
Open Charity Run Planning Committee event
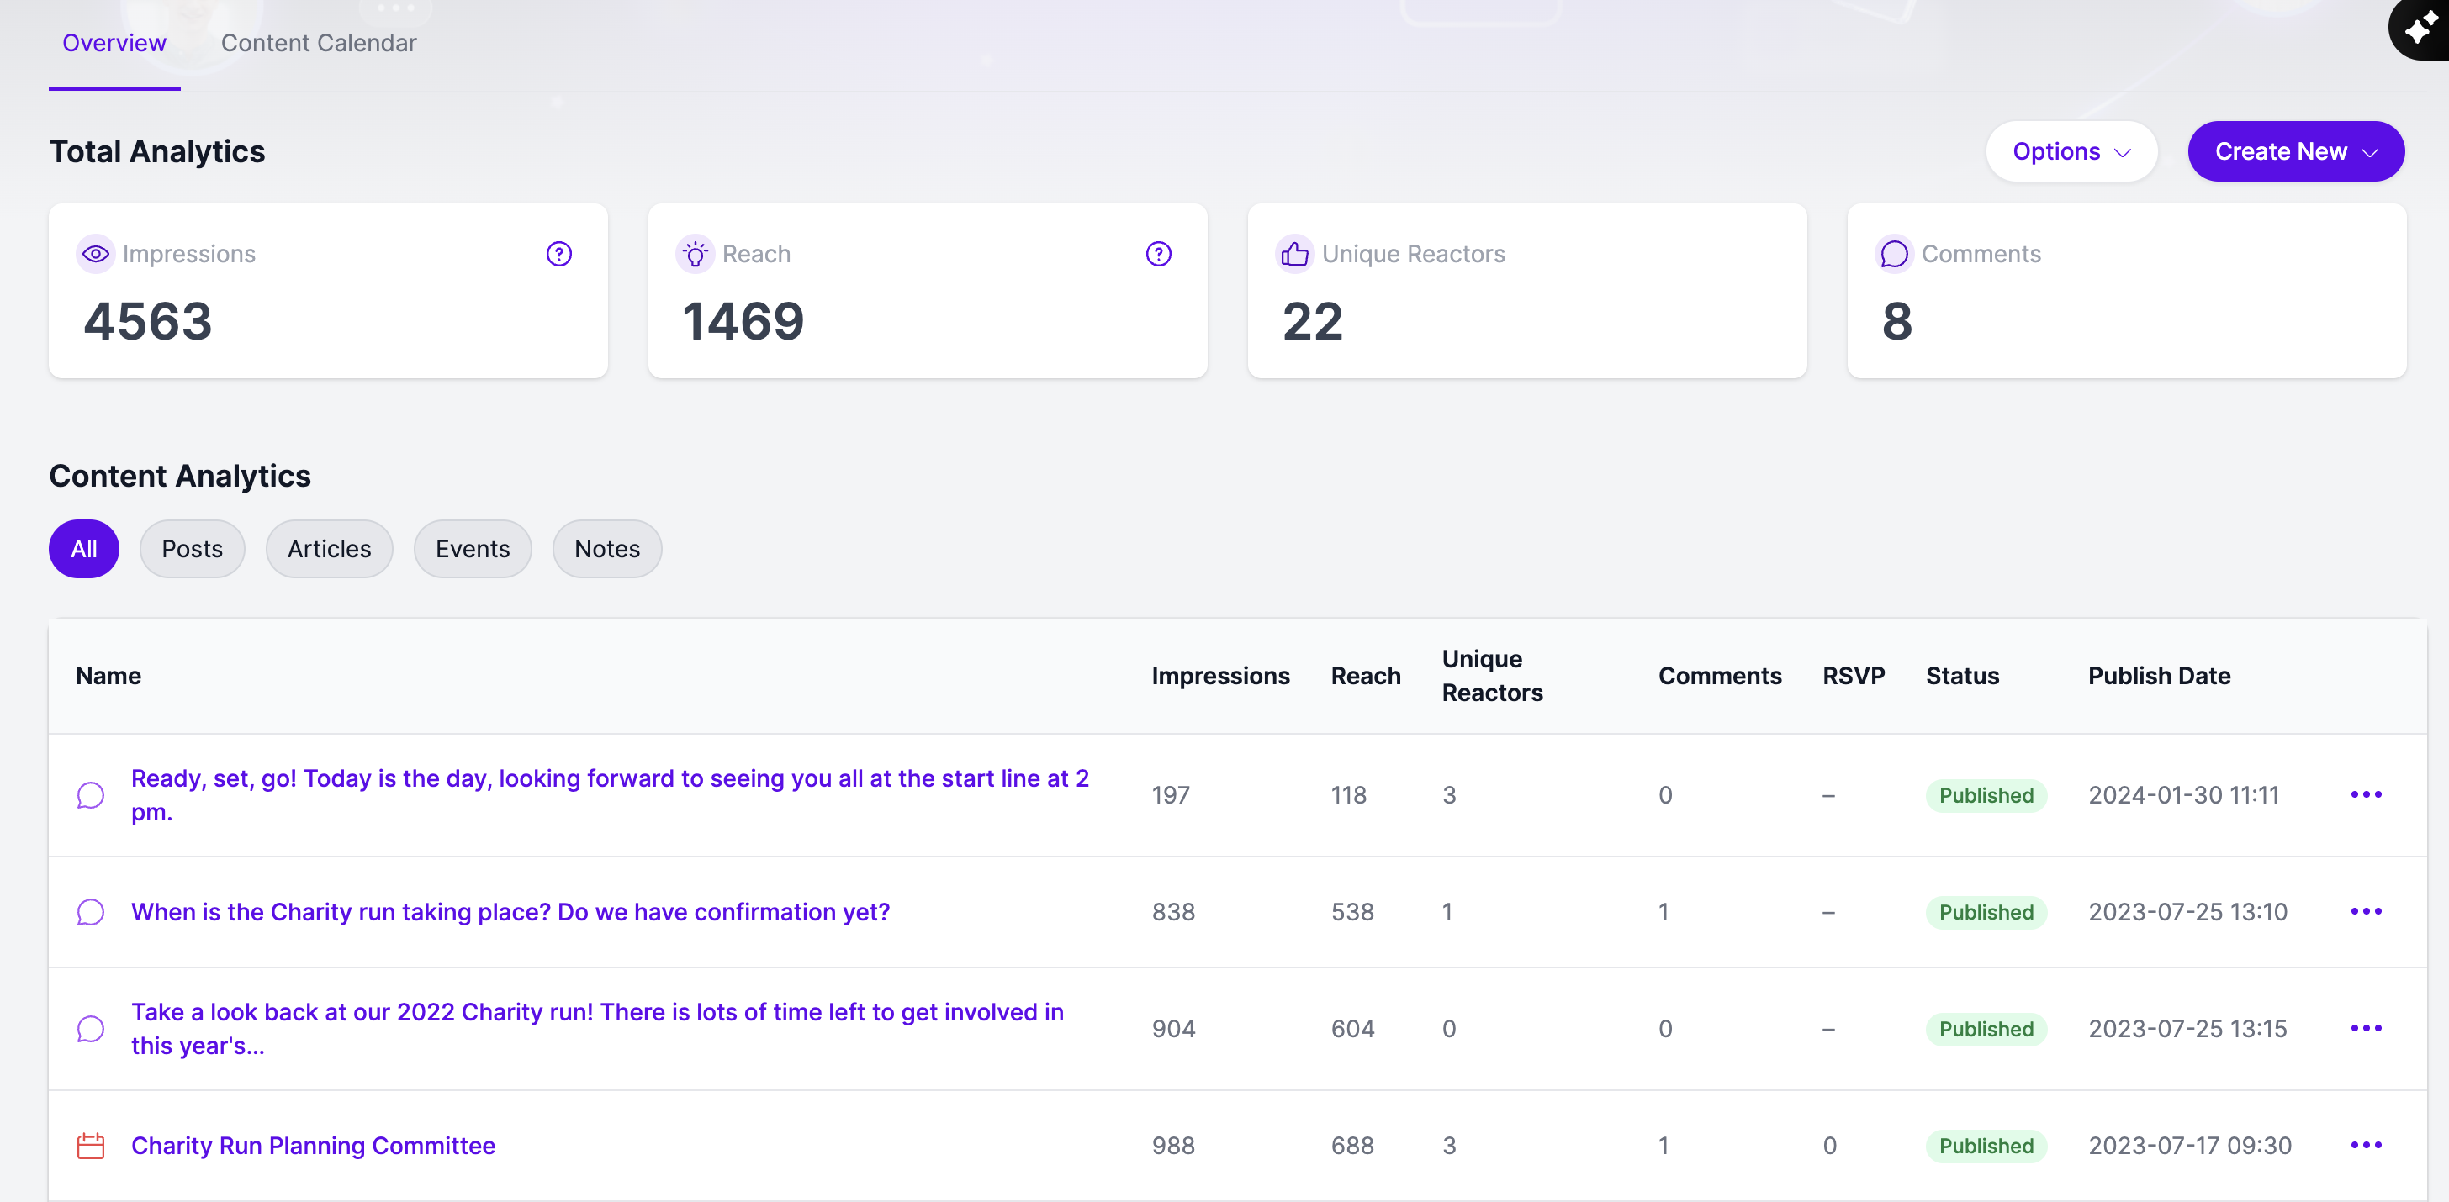click(313, 1146)
